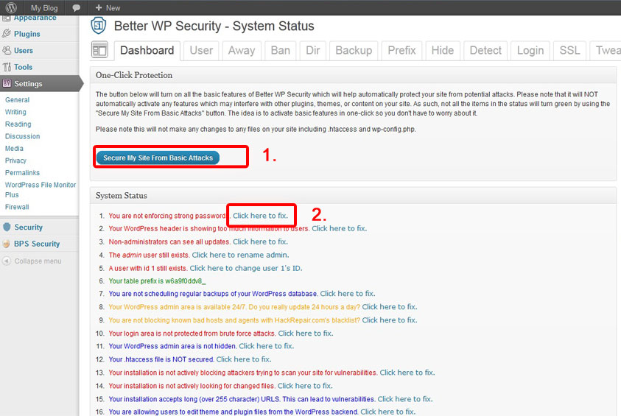Open the Users menu
The image size is (621, 416).
click(x=24, y=51)
